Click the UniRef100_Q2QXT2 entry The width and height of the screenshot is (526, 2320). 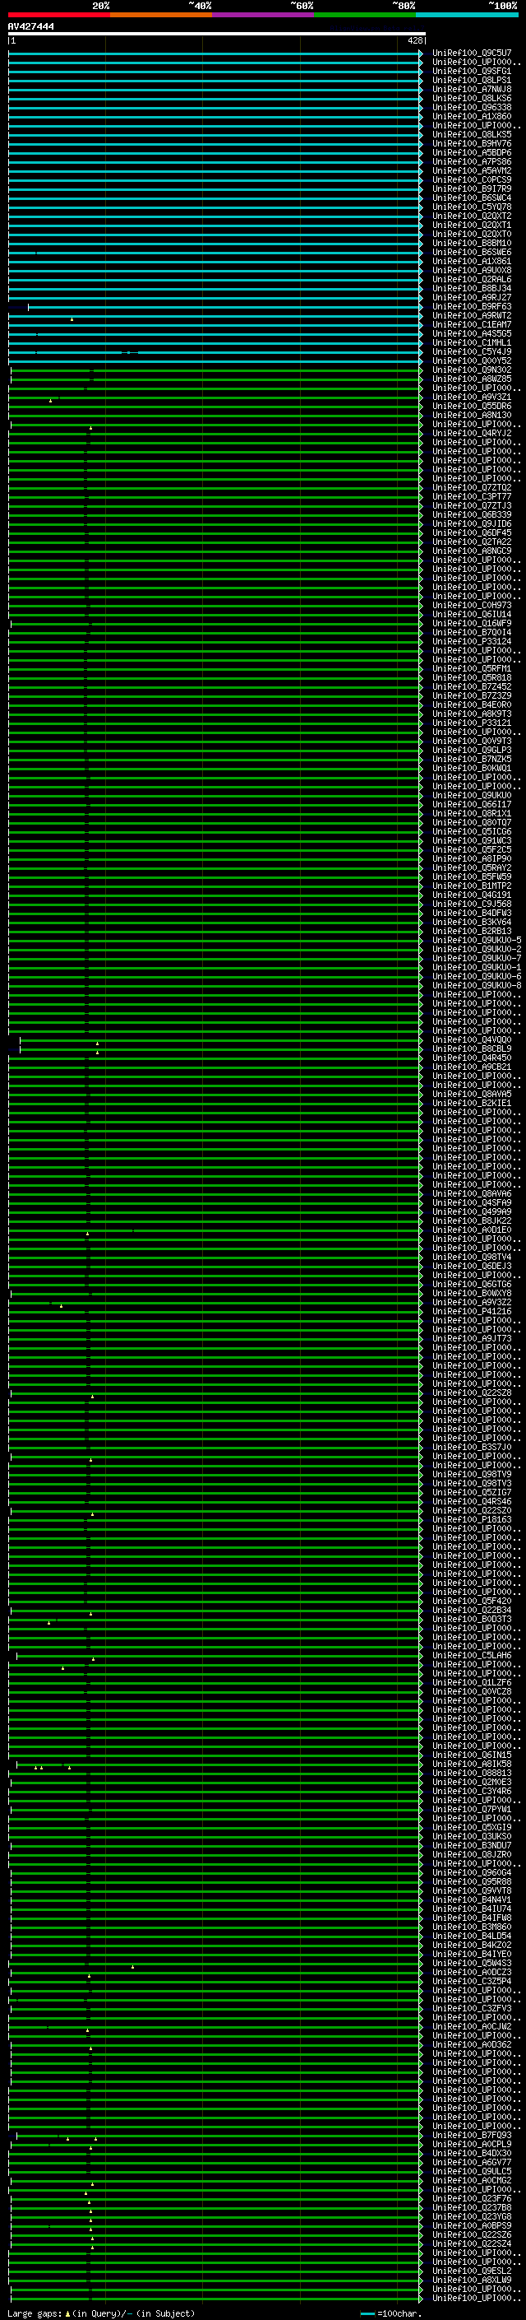pos(471,216)
